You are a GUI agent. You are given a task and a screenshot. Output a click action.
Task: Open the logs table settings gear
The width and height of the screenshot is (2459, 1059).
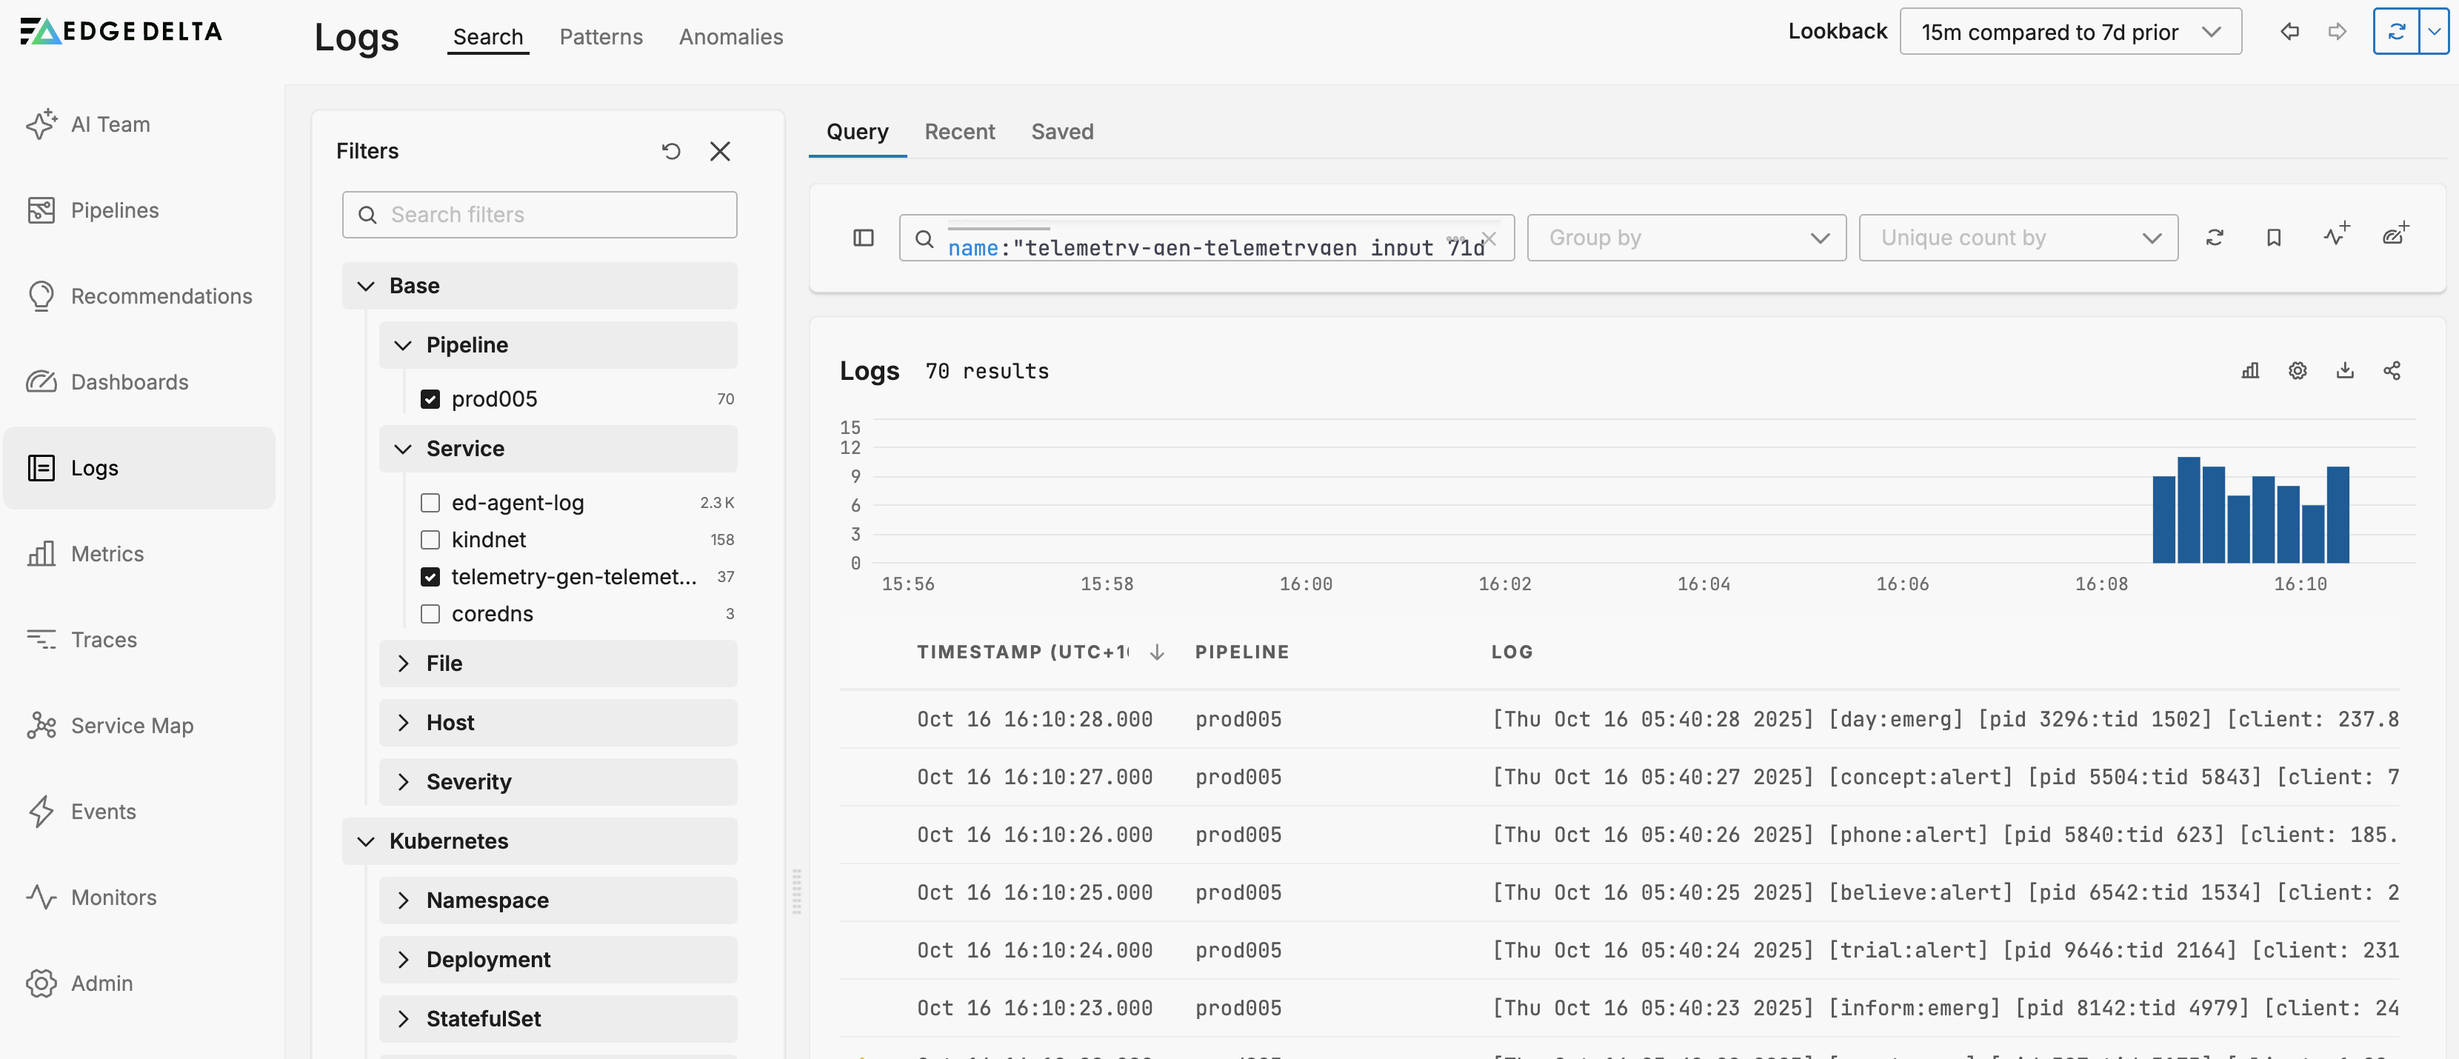pyautogui.click(x=2297, y=370)
